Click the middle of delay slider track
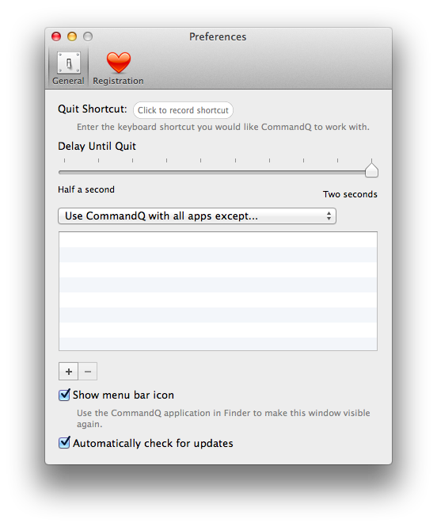Screen dimensions: 437x527 (218, 173)
